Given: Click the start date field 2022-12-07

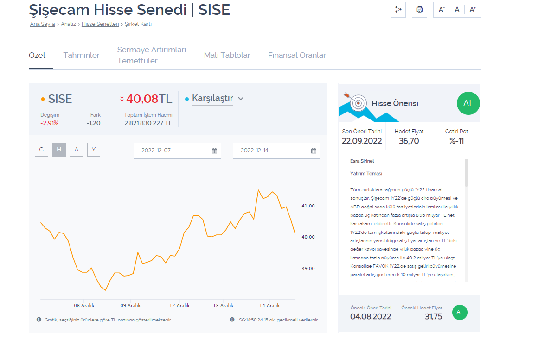Looking at the screenshot, I should coord(178,151).
